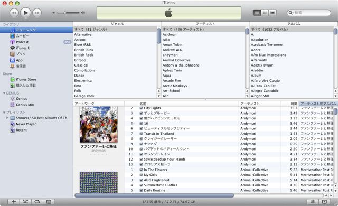Uncheck the My Girls track checkbox
Viewport: 338px width, 206px height.
[141, 175]
